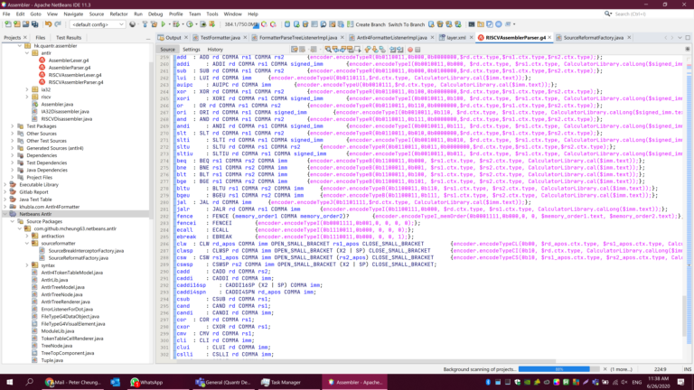The image size is (694, 390).
Task: Click the Windows search icon in the taskbar
Action: (30, 382)
